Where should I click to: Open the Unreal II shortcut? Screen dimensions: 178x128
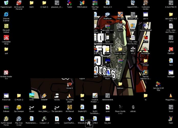[x=69, y=84]
